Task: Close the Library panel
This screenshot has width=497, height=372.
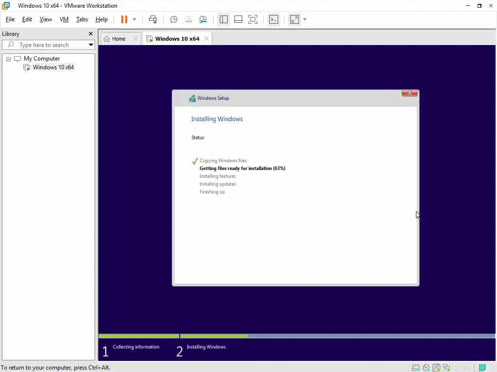Action: [x=91, y=33]
